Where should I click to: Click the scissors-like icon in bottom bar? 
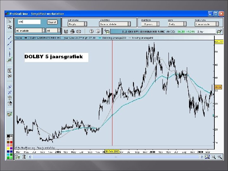pyautogui.click(x=24, y=157)
